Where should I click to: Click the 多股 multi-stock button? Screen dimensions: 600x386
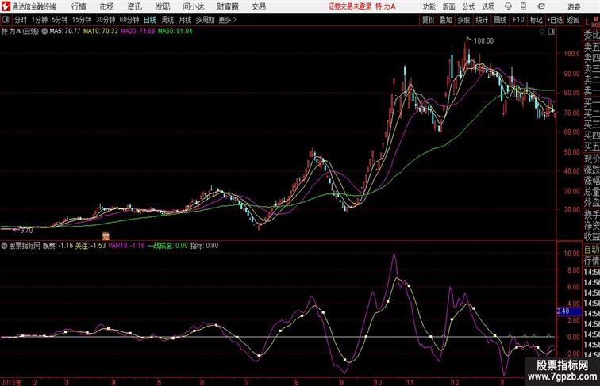click(x=463, y=20)
